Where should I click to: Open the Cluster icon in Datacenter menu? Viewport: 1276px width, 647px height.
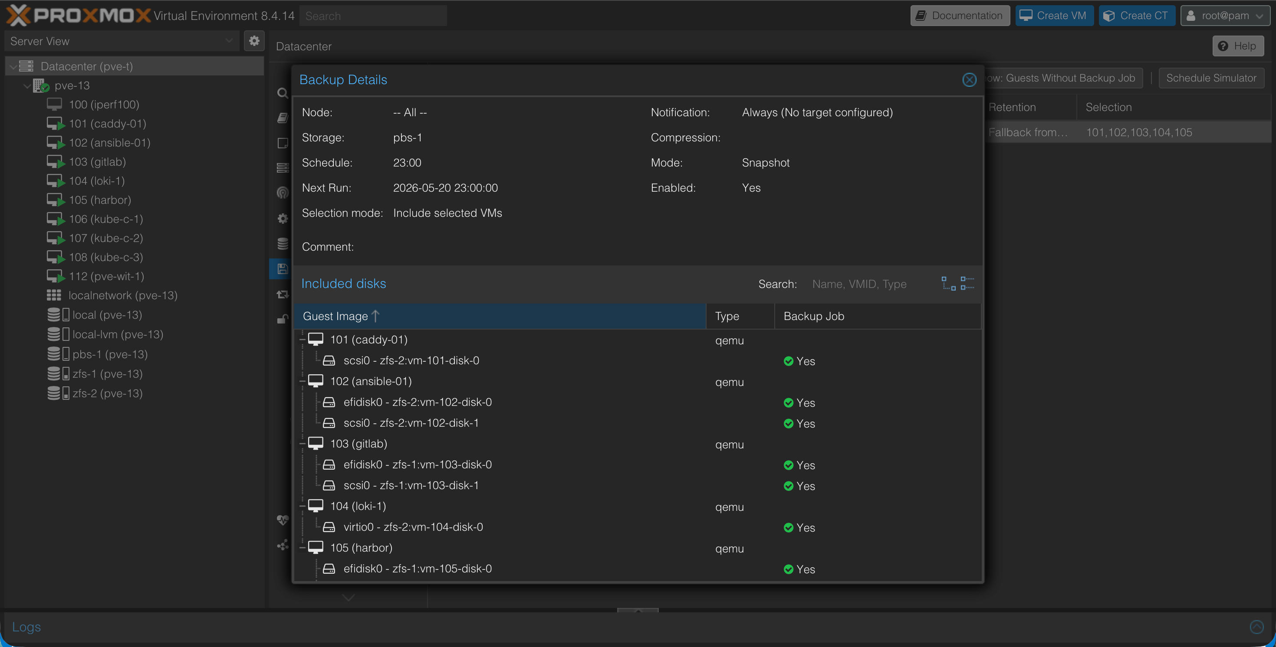point(283,168)
